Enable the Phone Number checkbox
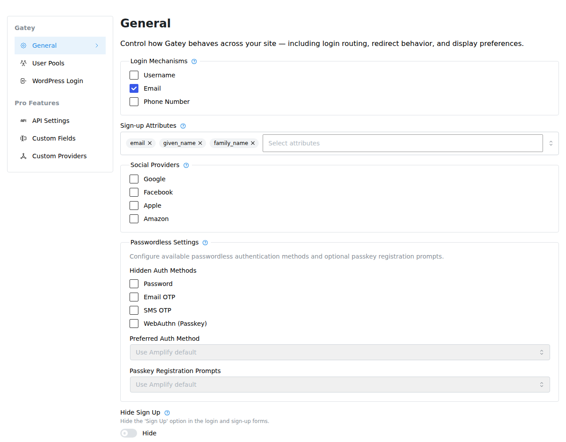The height and width of the screenshot is (442, 566). (x=134, y=102)
